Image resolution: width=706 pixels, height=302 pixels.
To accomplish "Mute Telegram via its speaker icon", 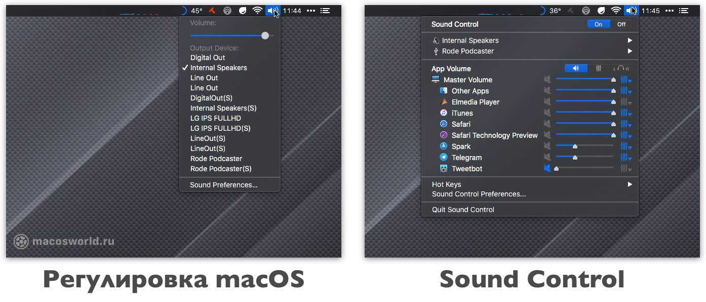I will [x=547, y=158].
